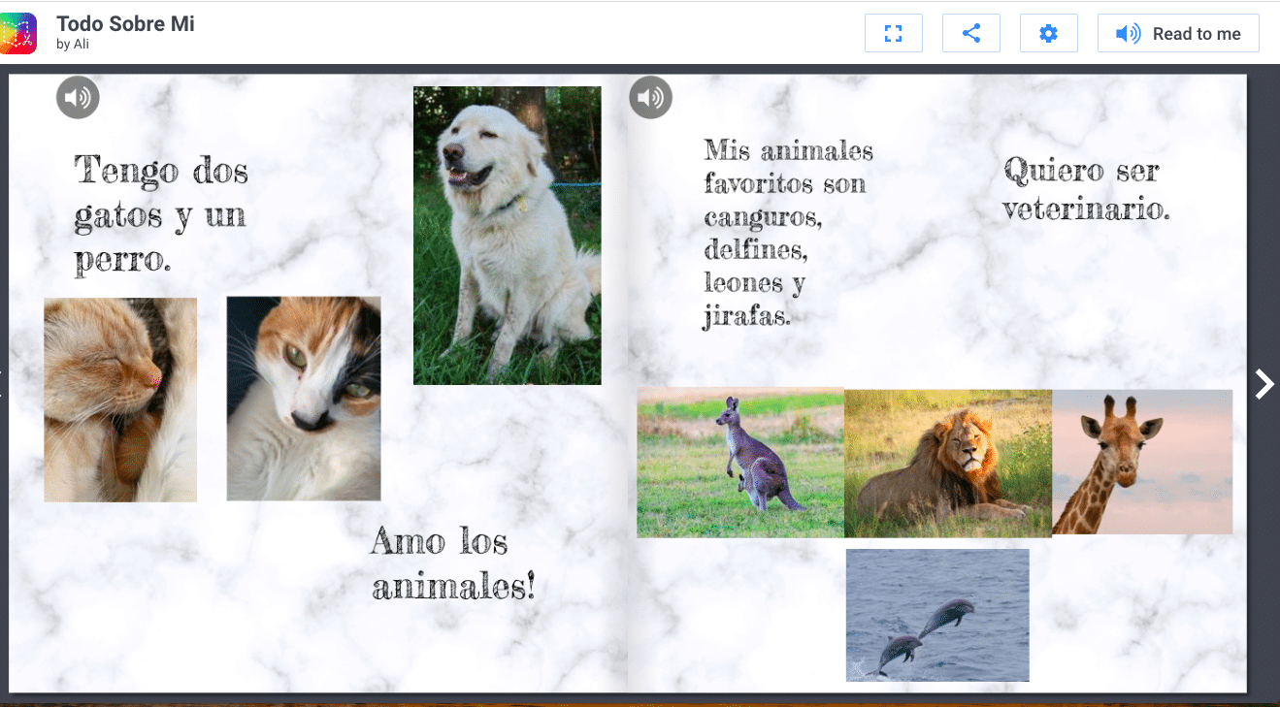Go to the next page arrow
Screen dimensions: 1280x707
[1264, 384]
